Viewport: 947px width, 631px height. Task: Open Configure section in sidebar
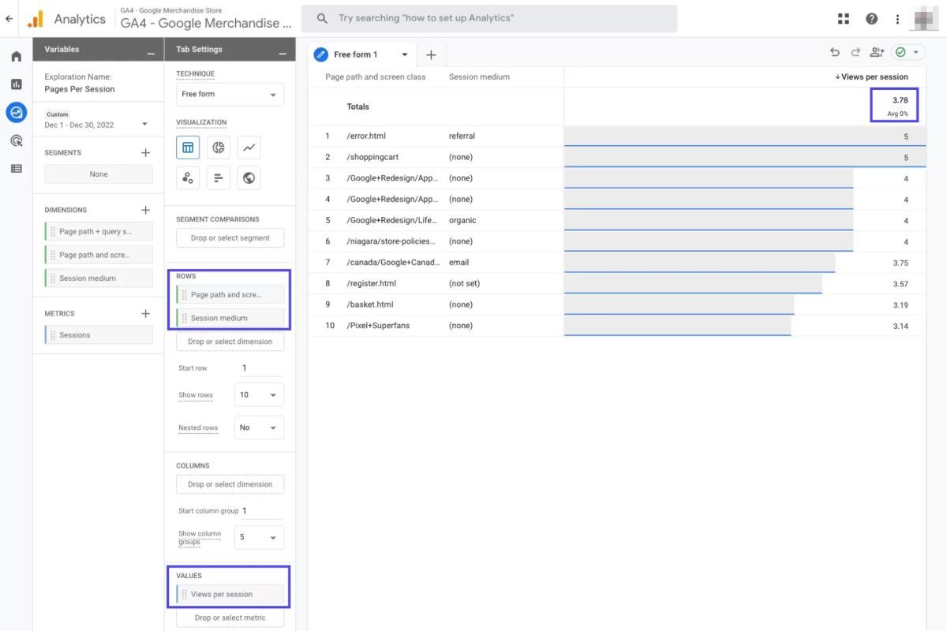coord(16,168)
